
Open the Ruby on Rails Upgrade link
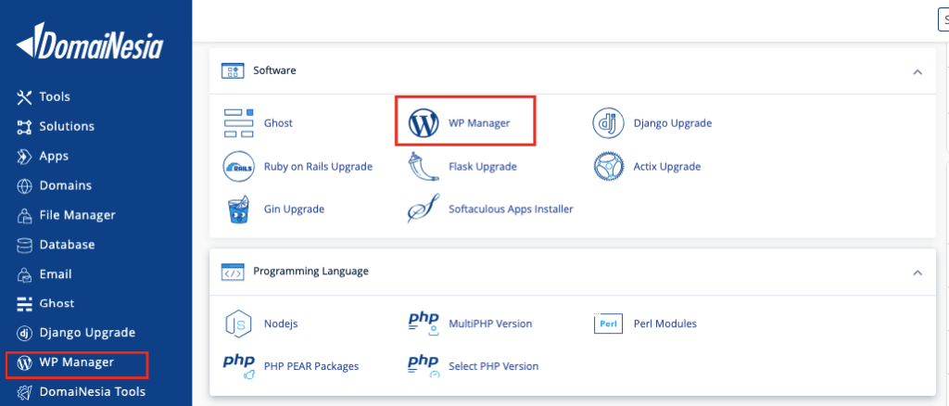[x=319, y=167]
